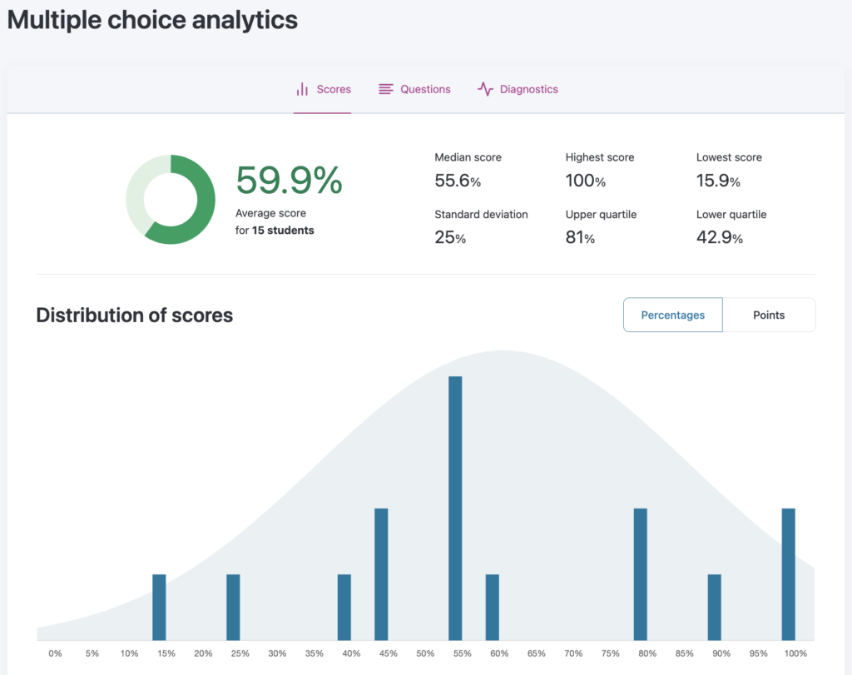Click the Scores bar chart icon

click(303, 89)
